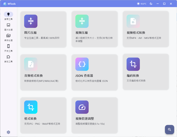177x137 pixels.
Task: Launch the 视频格式转换 video format icon
Action: point(133,21)
